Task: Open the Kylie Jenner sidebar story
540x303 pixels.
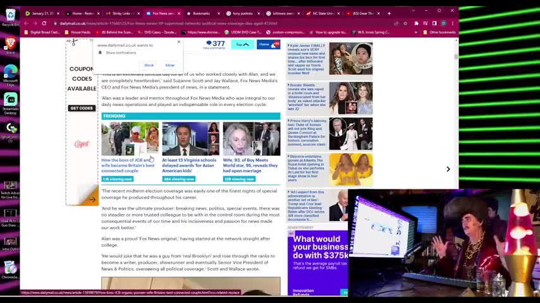Action: coord(307,59)
